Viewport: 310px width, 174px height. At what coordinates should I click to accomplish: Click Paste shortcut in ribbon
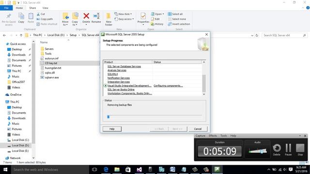[x=47, y=24]
